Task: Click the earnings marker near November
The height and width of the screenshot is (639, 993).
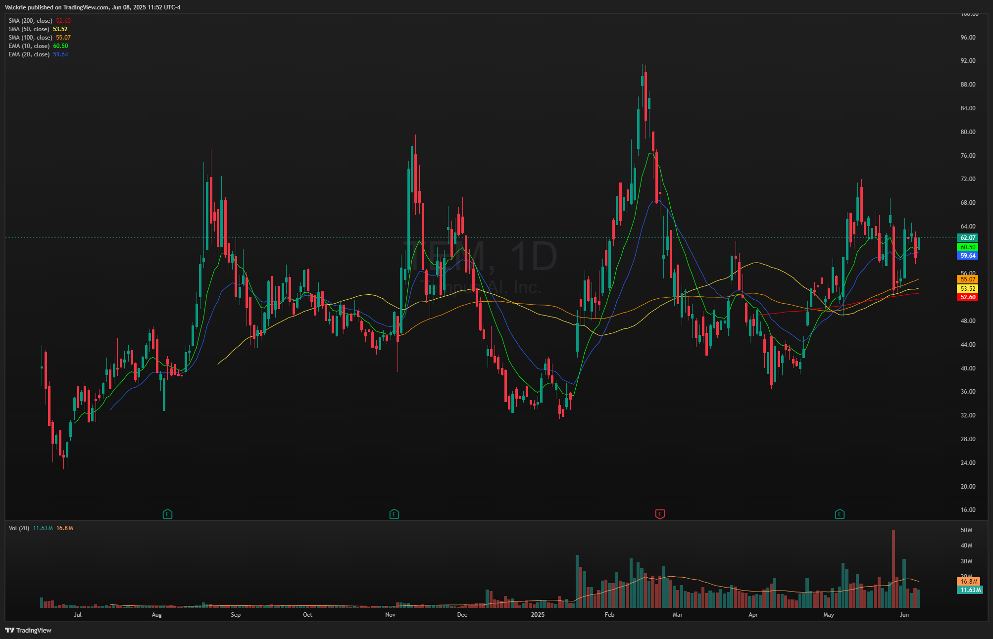Action: click(x=394, y=514)
